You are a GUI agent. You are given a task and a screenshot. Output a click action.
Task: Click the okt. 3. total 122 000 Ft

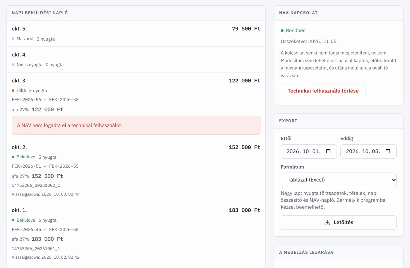click(x=245, y=81)
